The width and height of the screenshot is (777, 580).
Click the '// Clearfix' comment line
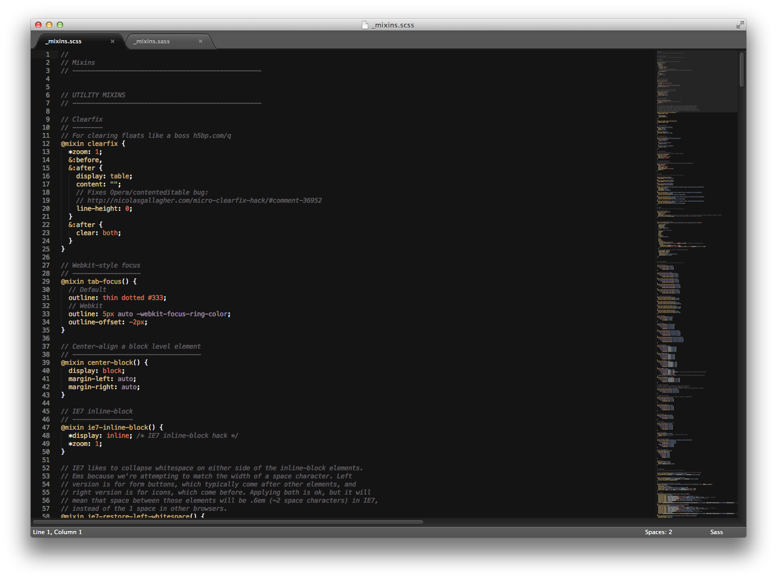coord(82,119)
